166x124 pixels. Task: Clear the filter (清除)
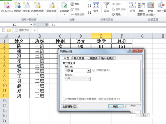[116, 4]
